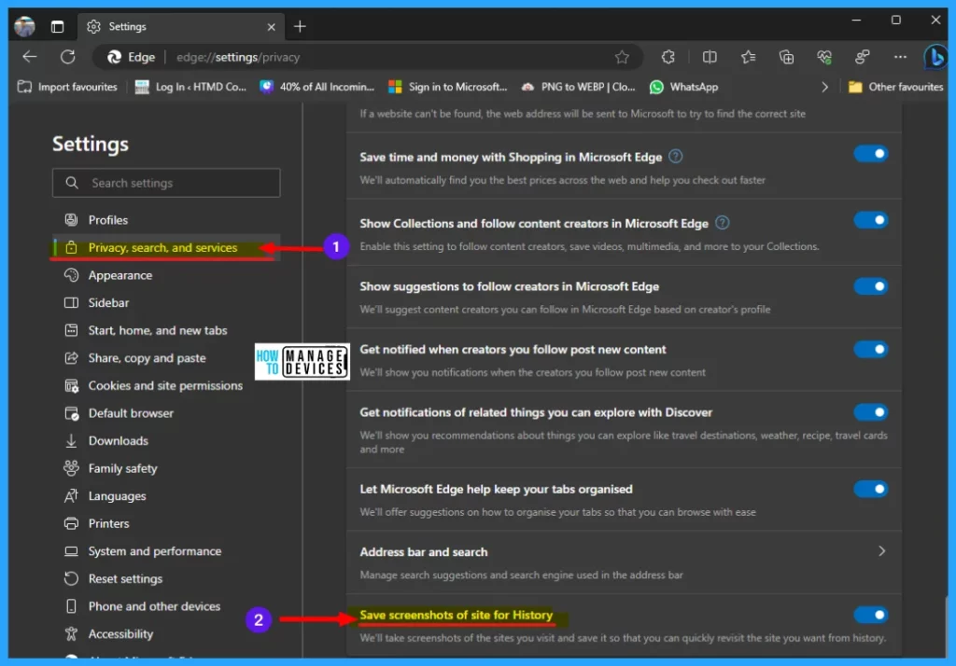This screenshot has height=666, width=956.
Task: Toggle Save screenshots of site for History
Action: click(x=871, y=615)
